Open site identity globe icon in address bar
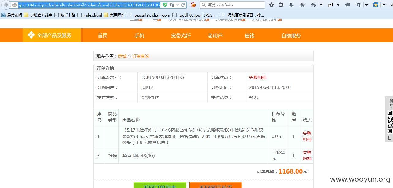The height and width of the screenshot is (188, 393). [x=14, y=5]
